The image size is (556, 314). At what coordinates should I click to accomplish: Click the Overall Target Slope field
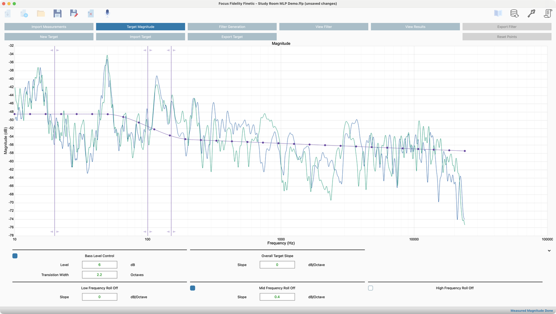[x=277, y=265]
